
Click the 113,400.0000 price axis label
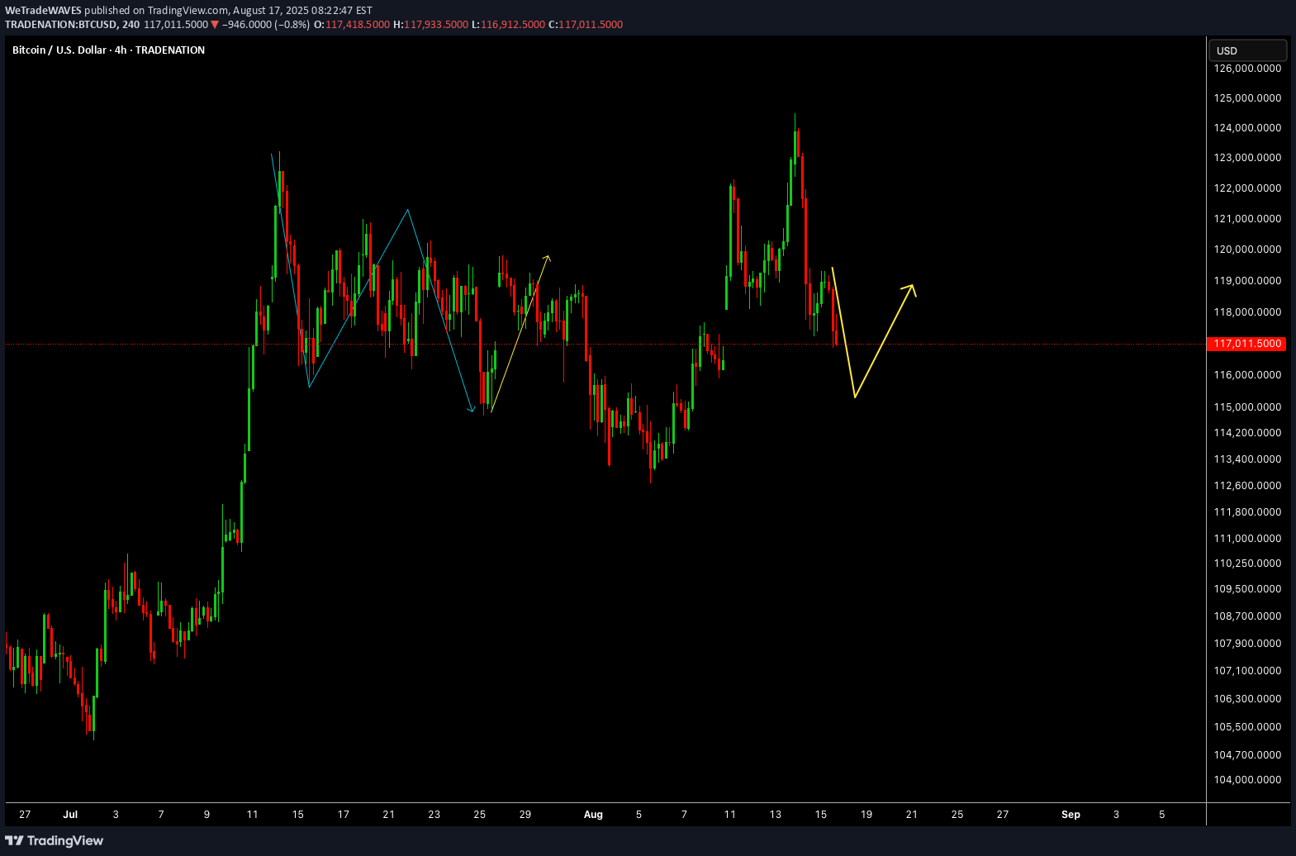click(x=1247, y=459)
